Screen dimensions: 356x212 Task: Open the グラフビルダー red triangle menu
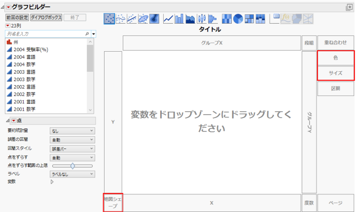(x=8, y=7)
